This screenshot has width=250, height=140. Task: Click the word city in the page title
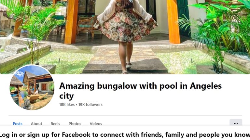66,96
